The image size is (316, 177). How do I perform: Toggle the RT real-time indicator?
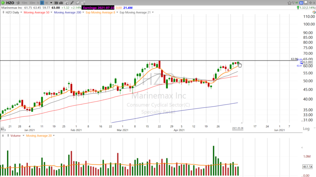point(297,3)
